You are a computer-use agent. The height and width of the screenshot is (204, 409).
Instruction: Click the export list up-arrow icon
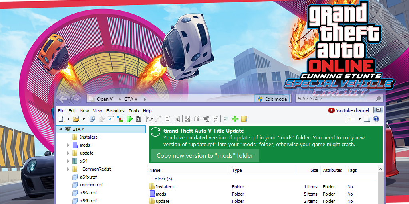tap(188, 119)
